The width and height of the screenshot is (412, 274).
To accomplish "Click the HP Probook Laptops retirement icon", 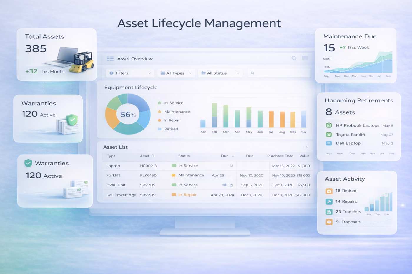I will pos(329,125).
